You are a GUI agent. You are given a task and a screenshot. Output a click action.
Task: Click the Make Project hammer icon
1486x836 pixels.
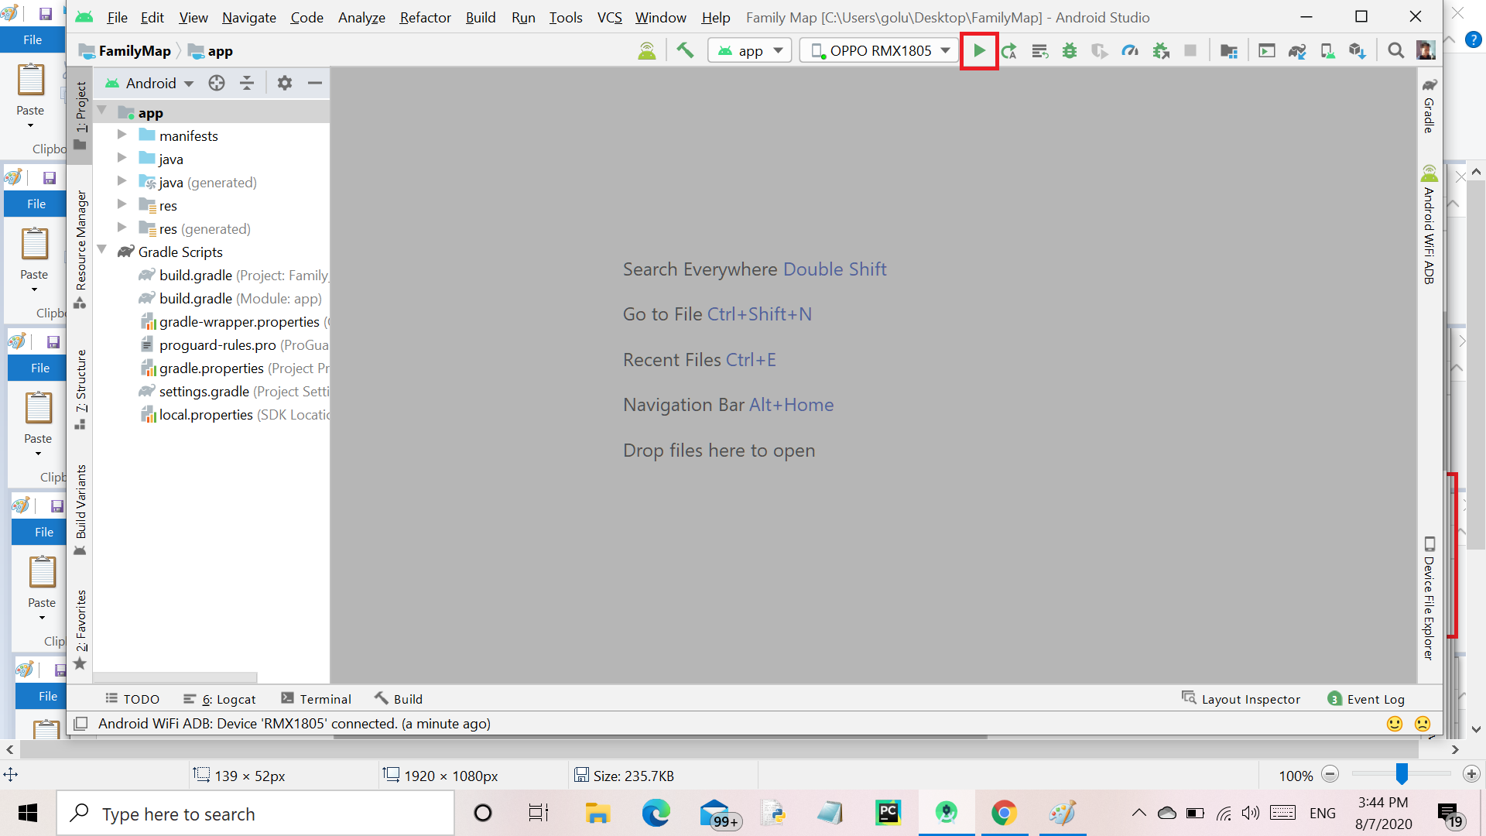click(685, 51)
